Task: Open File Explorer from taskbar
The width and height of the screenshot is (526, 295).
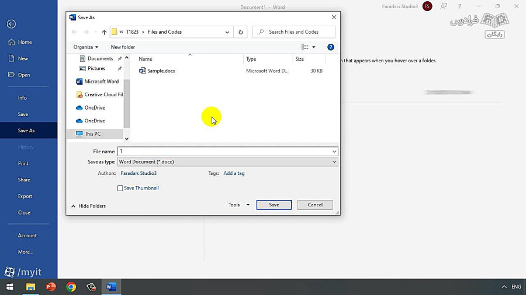Action: (x=30, y=287)
